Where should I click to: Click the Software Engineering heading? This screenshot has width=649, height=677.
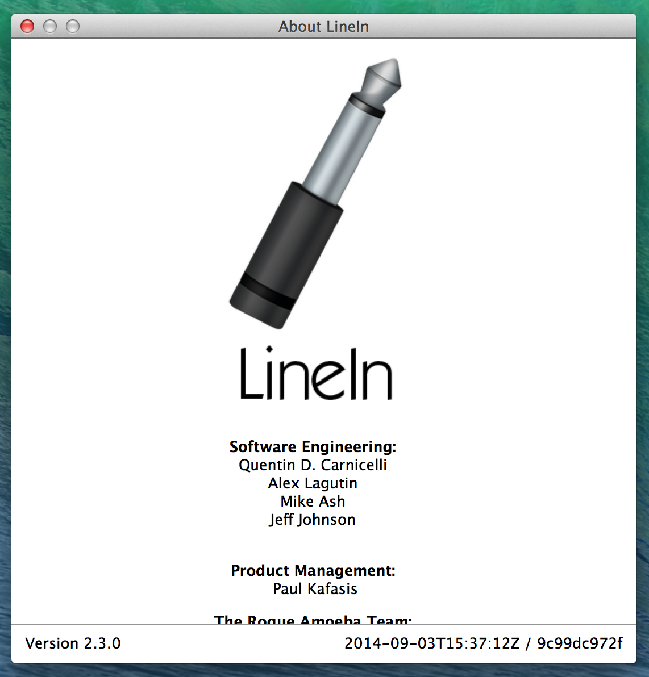313,447
